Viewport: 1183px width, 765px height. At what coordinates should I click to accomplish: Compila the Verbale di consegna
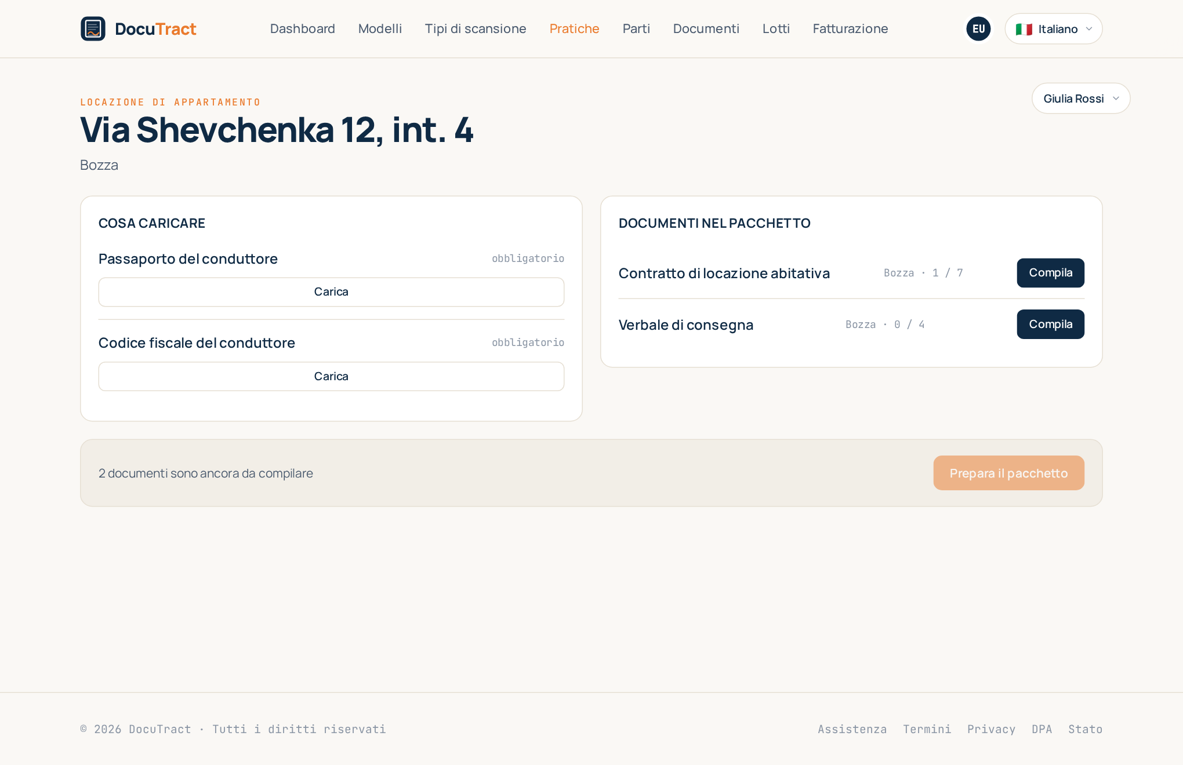1050,325
